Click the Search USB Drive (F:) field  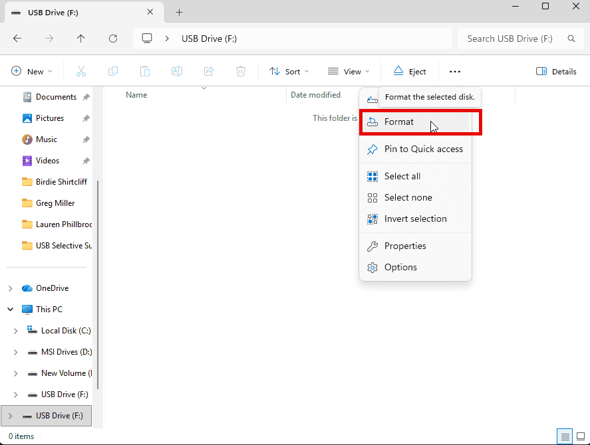click(x=510, y=39)
